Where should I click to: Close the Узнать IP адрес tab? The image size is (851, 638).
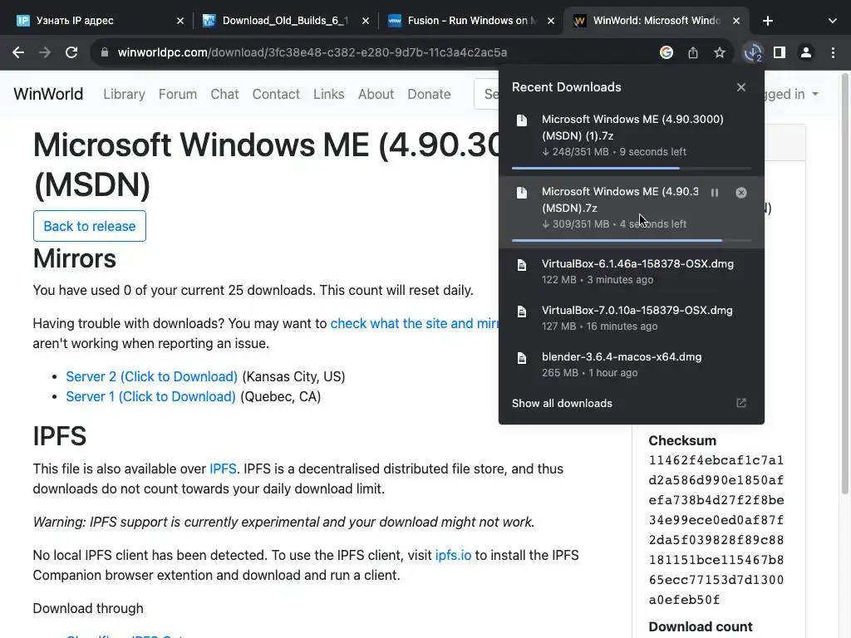180,21
